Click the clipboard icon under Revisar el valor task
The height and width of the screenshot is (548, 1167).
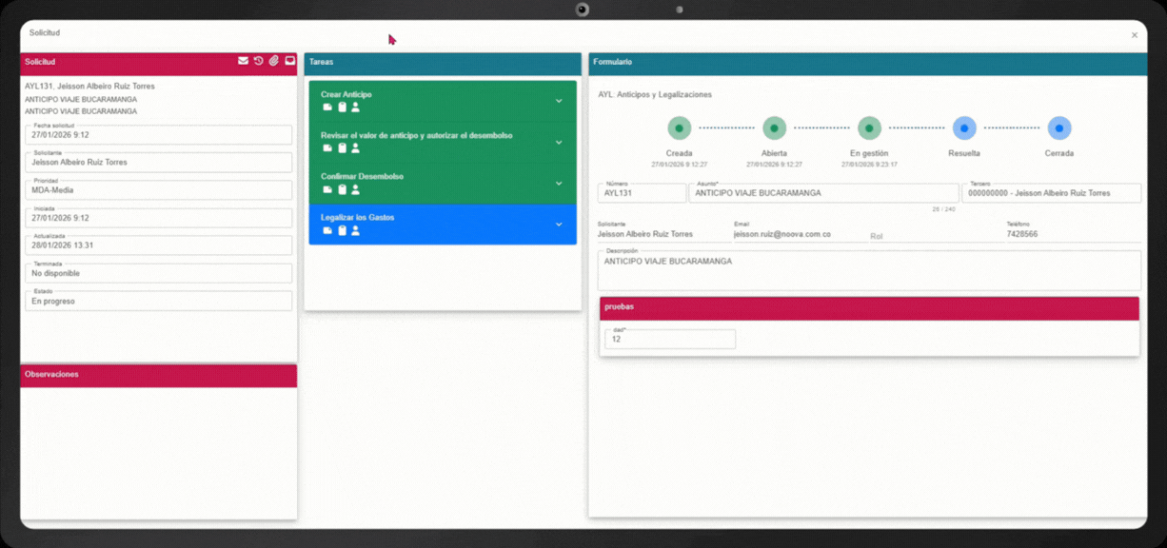pos(343,148)
